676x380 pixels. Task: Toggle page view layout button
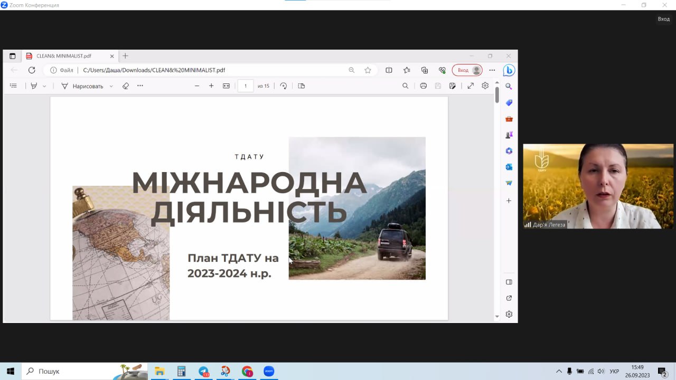(302, 86)
